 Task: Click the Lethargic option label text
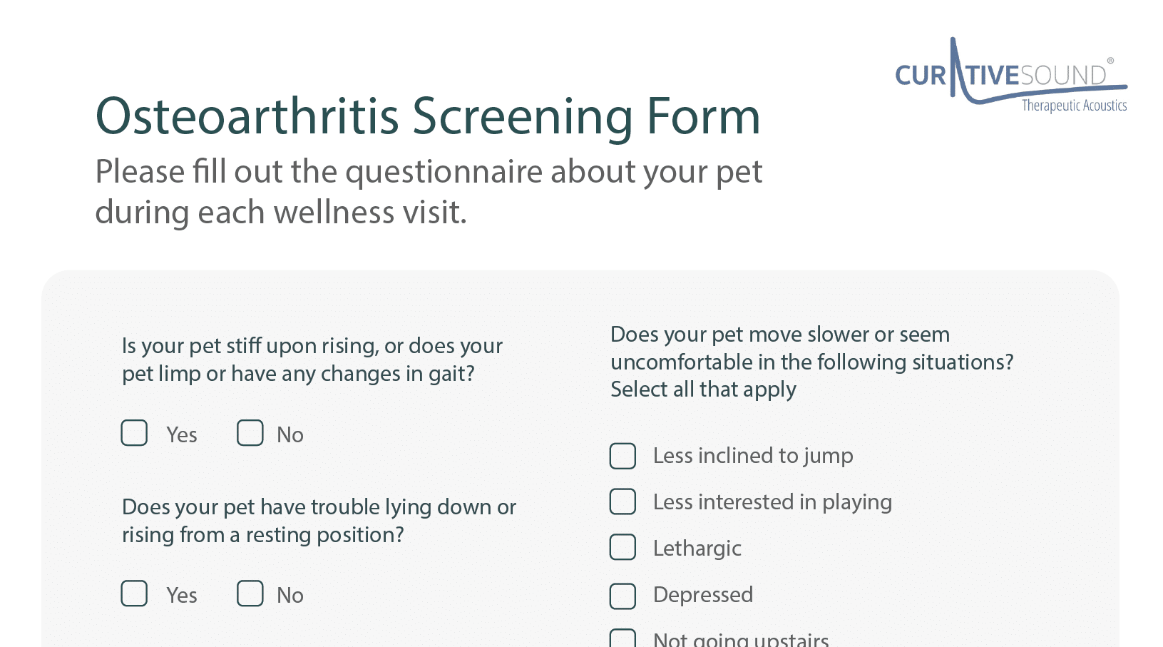click(697, 549)
